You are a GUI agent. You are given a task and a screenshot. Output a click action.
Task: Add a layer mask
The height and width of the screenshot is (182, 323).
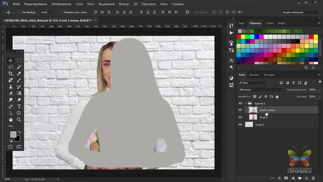[286, 178]
